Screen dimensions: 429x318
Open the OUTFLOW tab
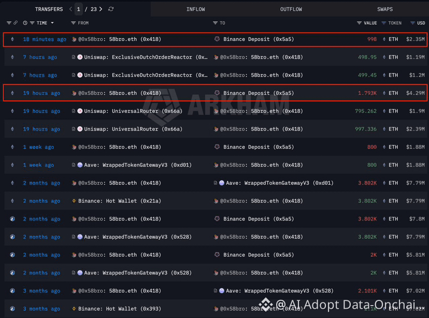tap(291, 9)
